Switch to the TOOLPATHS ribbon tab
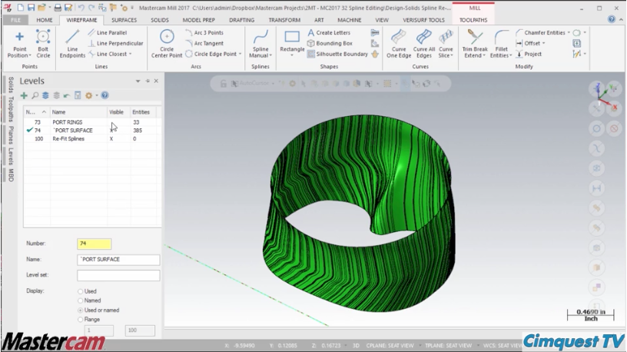The width and height of the screenshot is (627, 352). [473, 20]
